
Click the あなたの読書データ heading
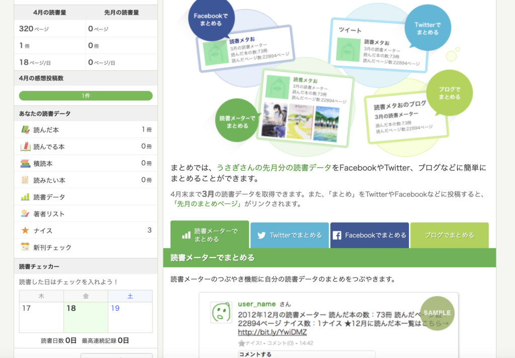click(x=45, y=113)
